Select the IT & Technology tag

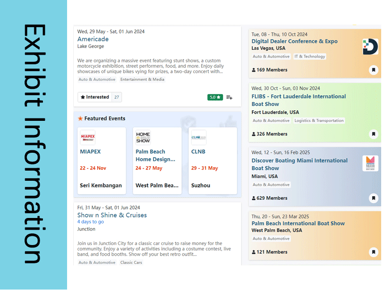310,57
